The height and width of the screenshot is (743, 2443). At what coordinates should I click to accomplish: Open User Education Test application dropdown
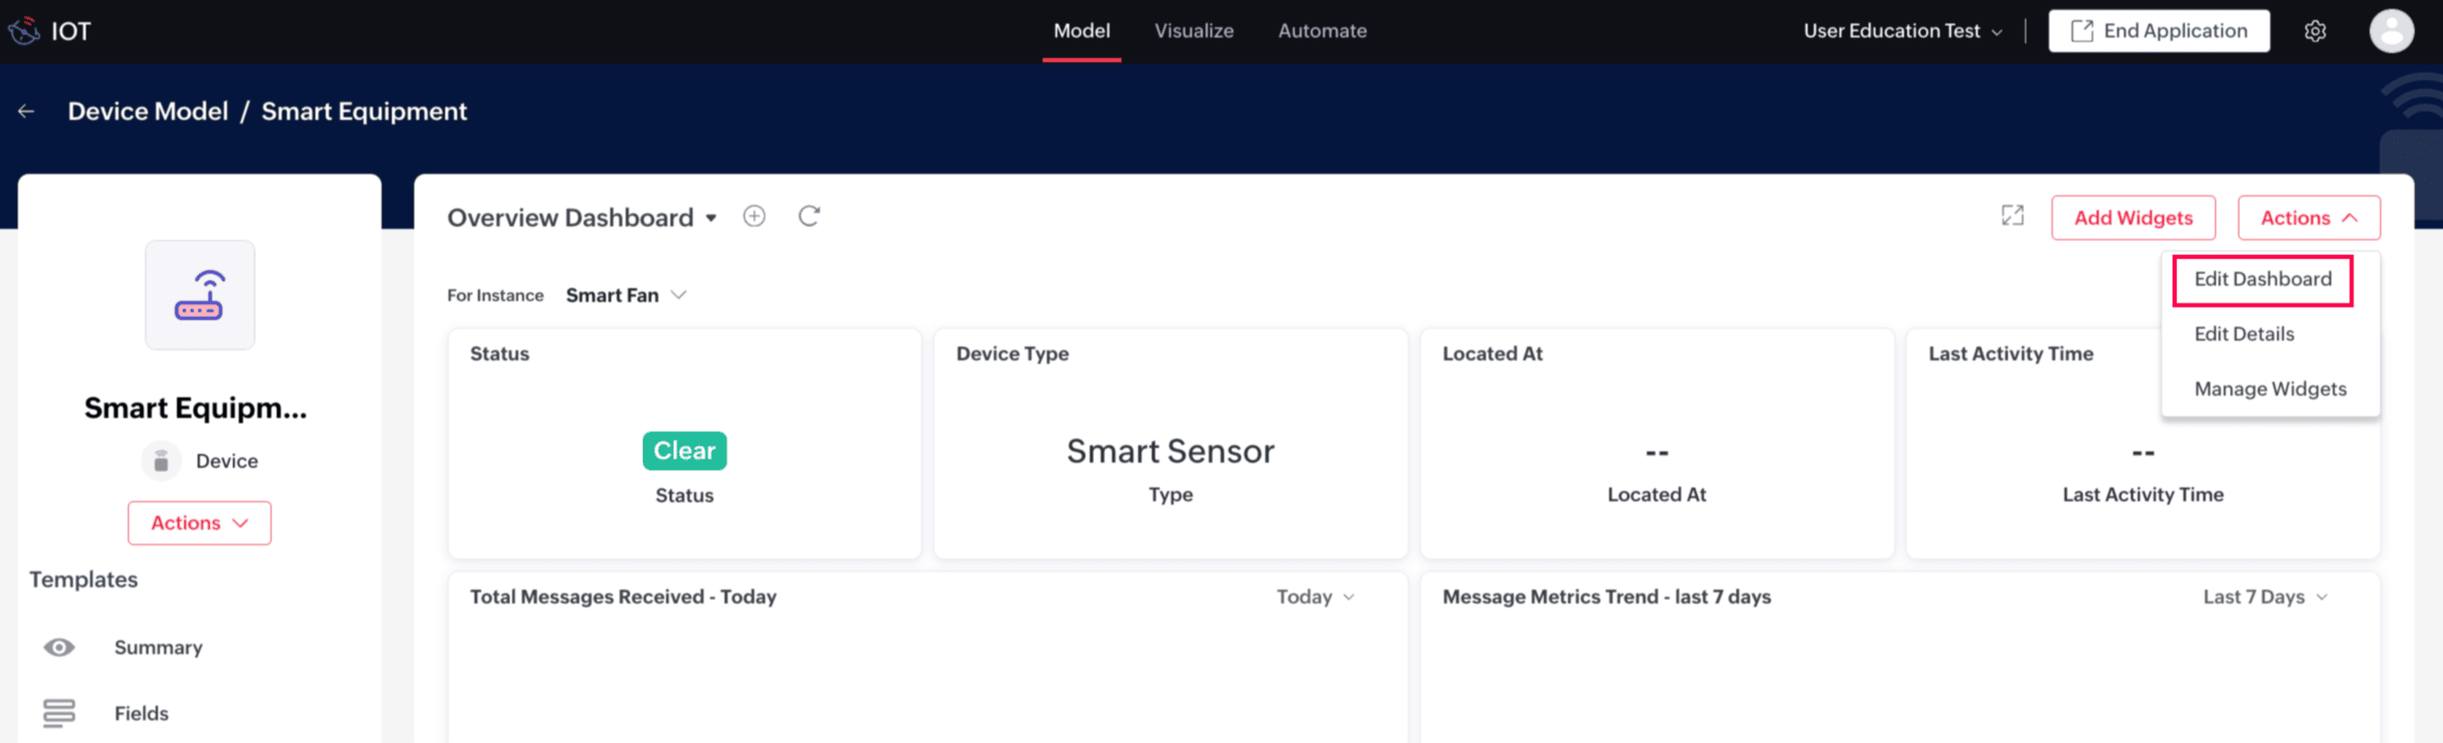tap(1902, 31)
